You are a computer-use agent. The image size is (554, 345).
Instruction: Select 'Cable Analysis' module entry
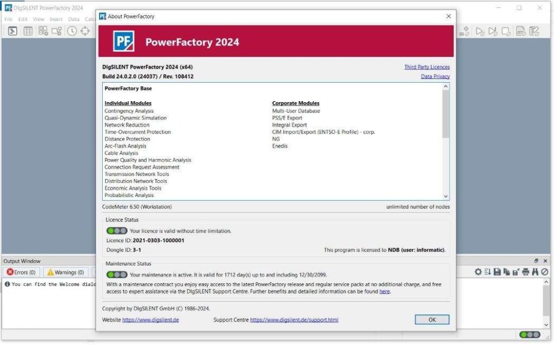click(x=121, y=153)
